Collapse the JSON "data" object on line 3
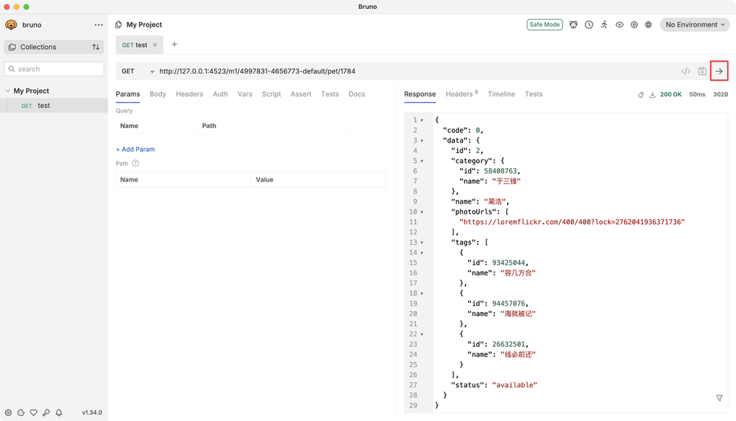 422,140
